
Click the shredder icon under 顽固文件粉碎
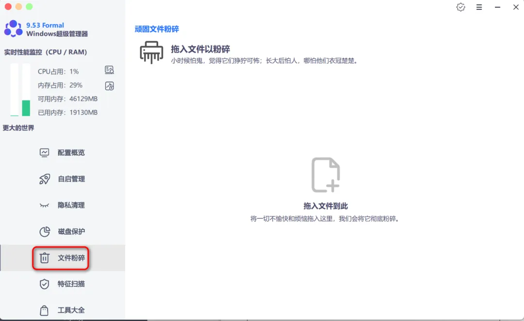pos(151,52)
